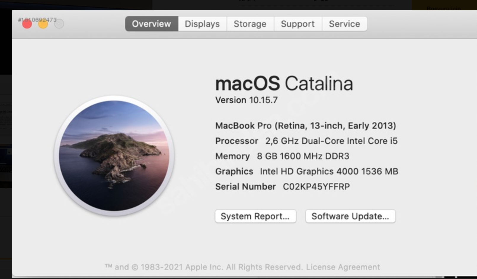The image size is (477, 279).
Task: Click the Intel HD Graphics 4000 line
Action: click(x=306, y=171)
